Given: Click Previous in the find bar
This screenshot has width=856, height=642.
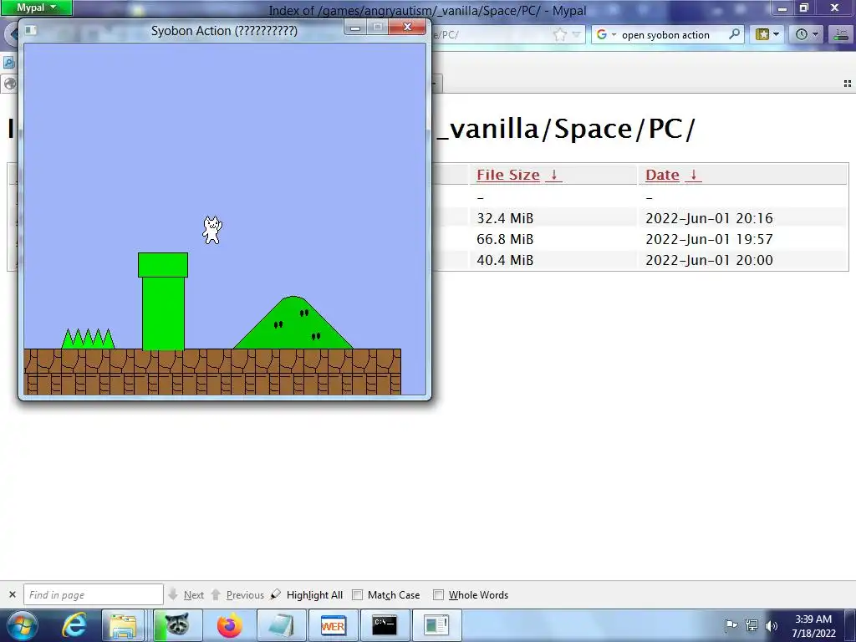Looking at the screenshot, I should [x=237, y=594].
